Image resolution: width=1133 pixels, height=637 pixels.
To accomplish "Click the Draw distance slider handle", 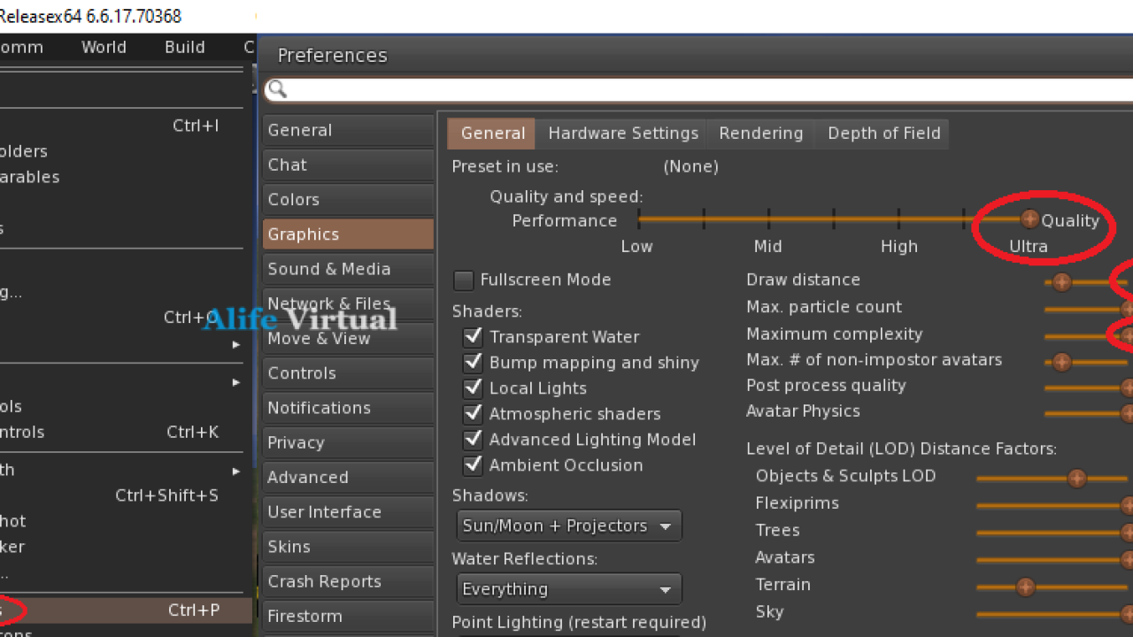I will (1061, 282).
